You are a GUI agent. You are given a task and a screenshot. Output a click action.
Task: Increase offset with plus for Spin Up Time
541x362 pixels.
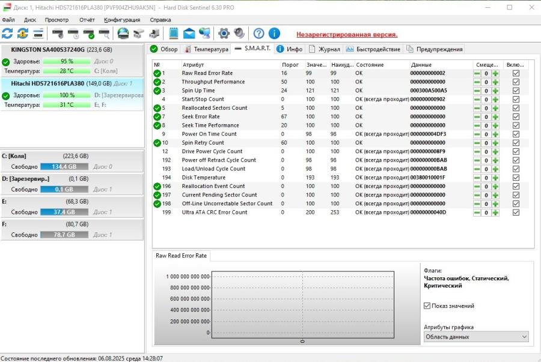click(x=495, y=91)
